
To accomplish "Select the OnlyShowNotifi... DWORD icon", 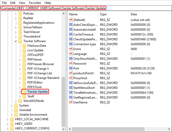I will click(71, 58).
